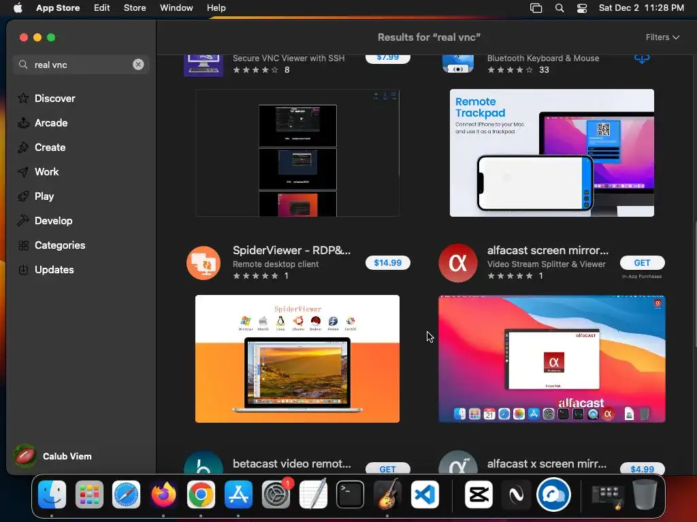Screen dimensions: 697x522
Task: Open the Store menu
Action: click(135, 8)
